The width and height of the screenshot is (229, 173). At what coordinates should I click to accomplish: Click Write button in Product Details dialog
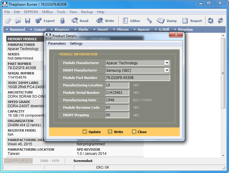coord(115,132)
